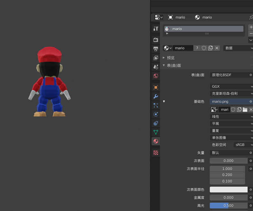Open the GGX distribution dropdown
The image size is (253, 211).
tap(231, 86)
